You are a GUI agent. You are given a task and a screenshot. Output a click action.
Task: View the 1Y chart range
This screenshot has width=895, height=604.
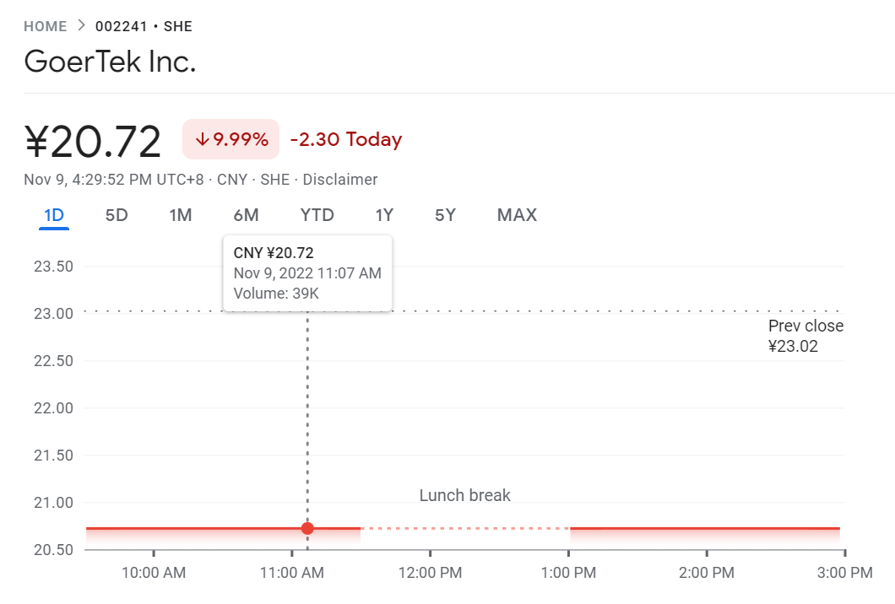pos(384,215)
